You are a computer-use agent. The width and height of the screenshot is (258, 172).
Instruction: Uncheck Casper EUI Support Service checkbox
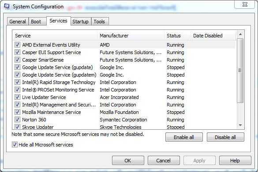(18, 52)
